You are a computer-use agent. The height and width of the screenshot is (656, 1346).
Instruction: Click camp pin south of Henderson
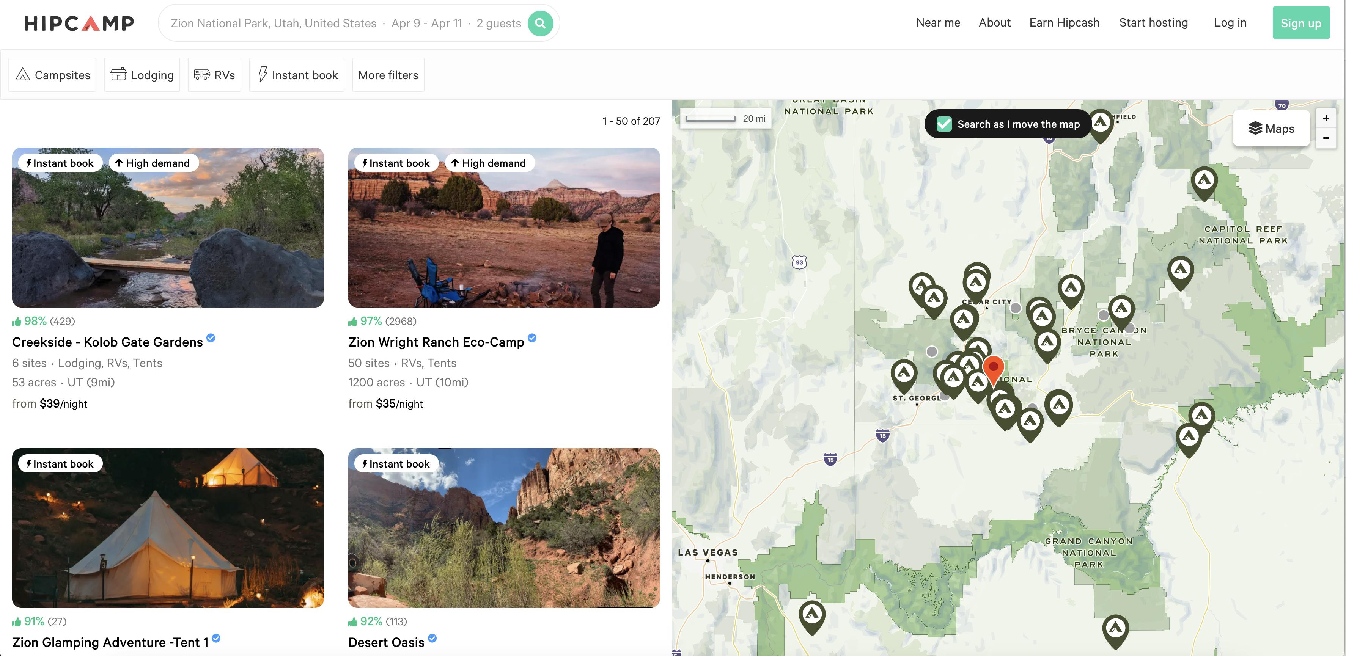pyautogui.click(x=812, y=615)
